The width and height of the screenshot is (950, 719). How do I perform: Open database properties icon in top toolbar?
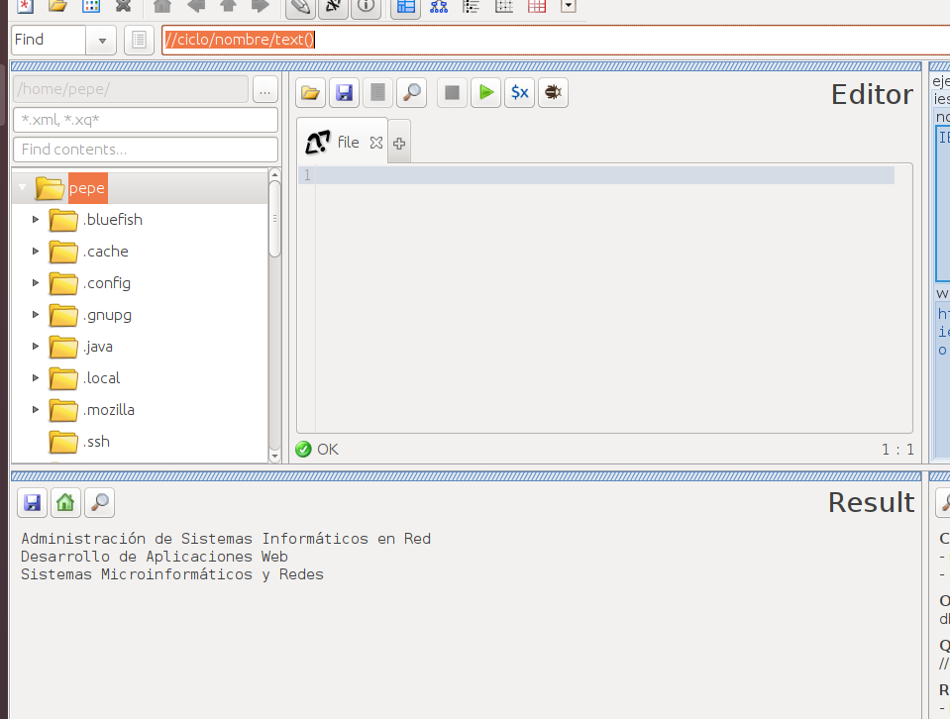coord(91,6)
